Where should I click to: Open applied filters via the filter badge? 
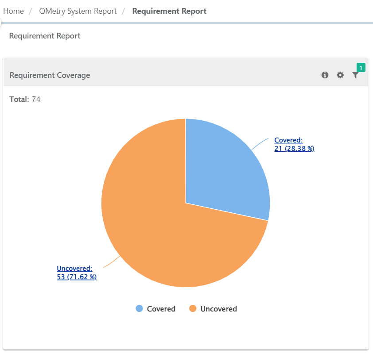[361, 67]
